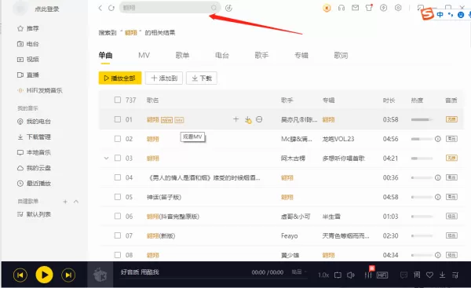
Task: Click info icon on row 04
Action: point(438,177)
